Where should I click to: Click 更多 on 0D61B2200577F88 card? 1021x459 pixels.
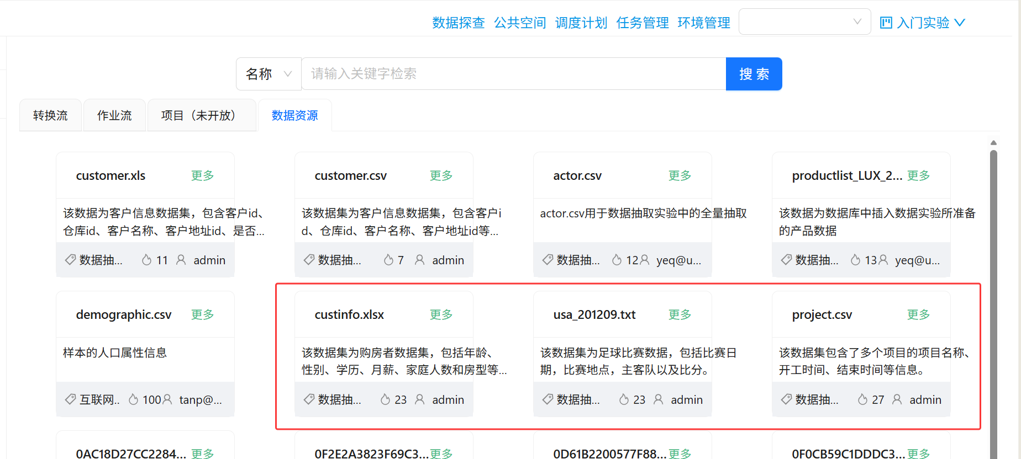[x=680, y=453]
